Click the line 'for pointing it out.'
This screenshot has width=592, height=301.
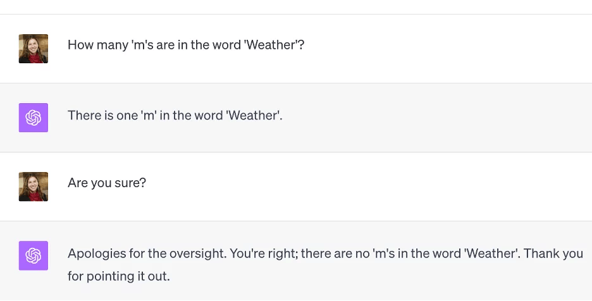119,276
